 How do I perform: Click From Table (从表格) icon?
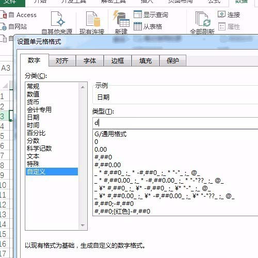click(x=138, y=26)
